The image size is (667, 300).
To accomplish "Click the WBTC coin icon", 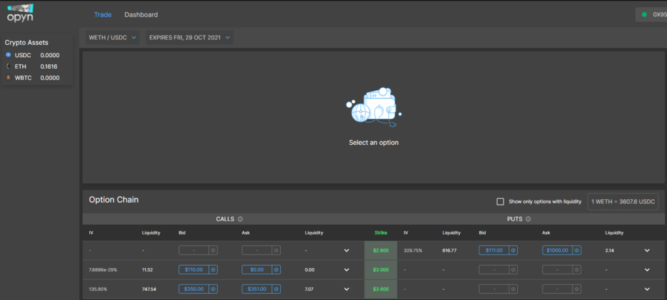I will click(x=8, y=78).
